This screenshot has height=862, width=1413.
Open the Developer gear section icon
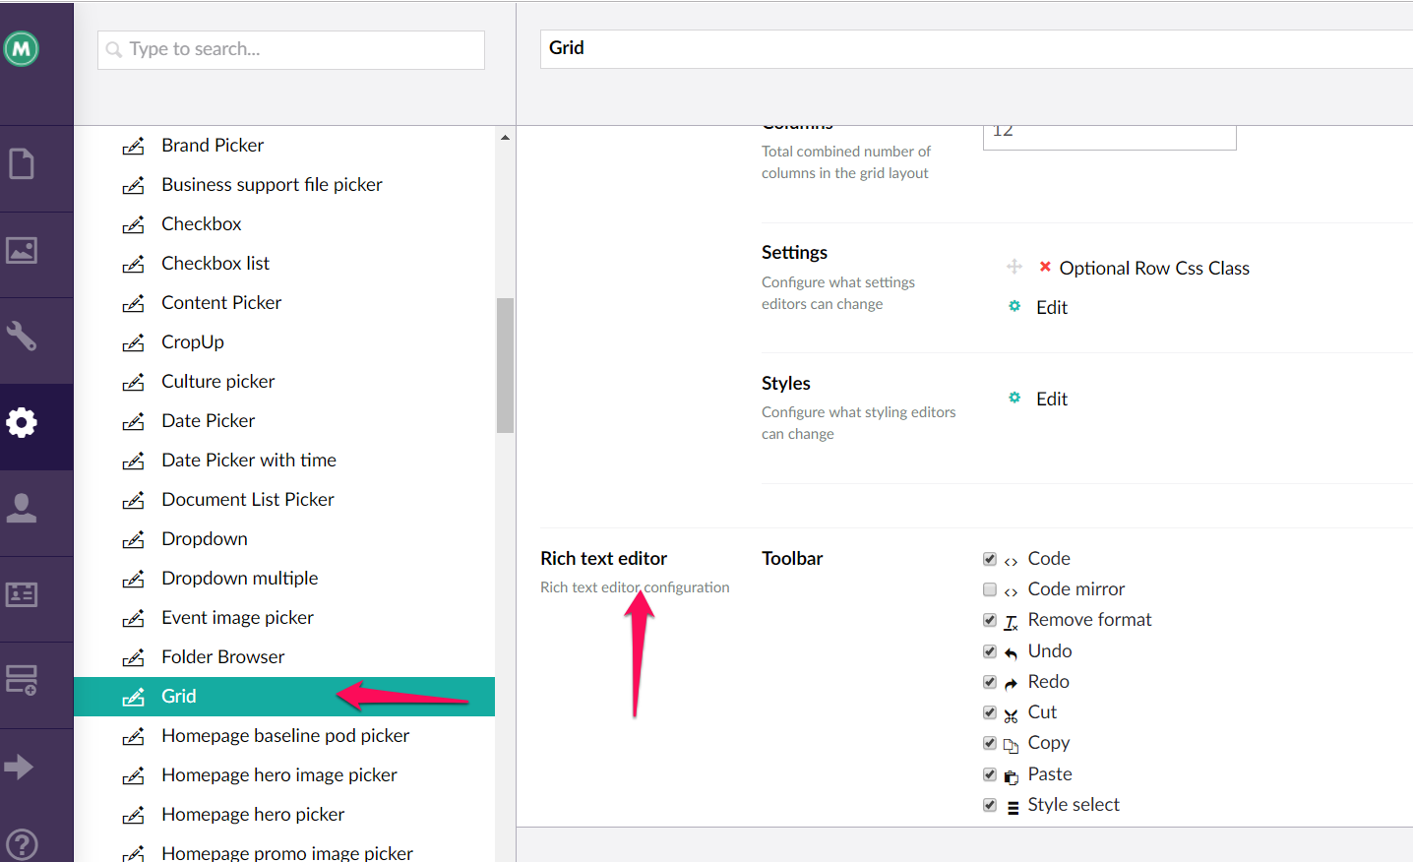point(22,422)
